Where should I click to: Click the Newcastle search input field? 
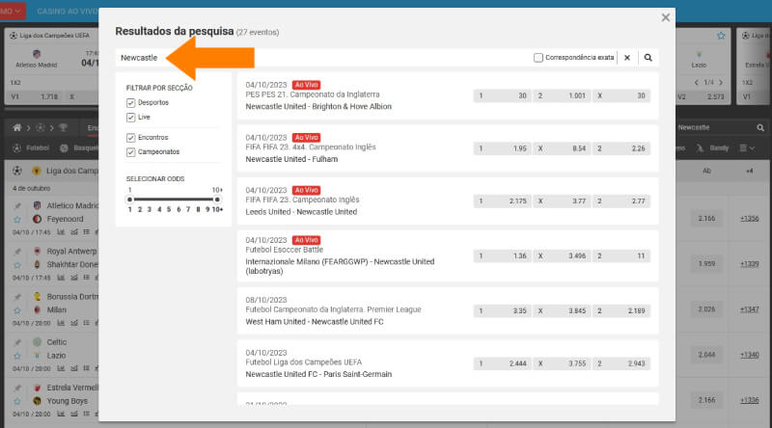[x=322, y=58]
